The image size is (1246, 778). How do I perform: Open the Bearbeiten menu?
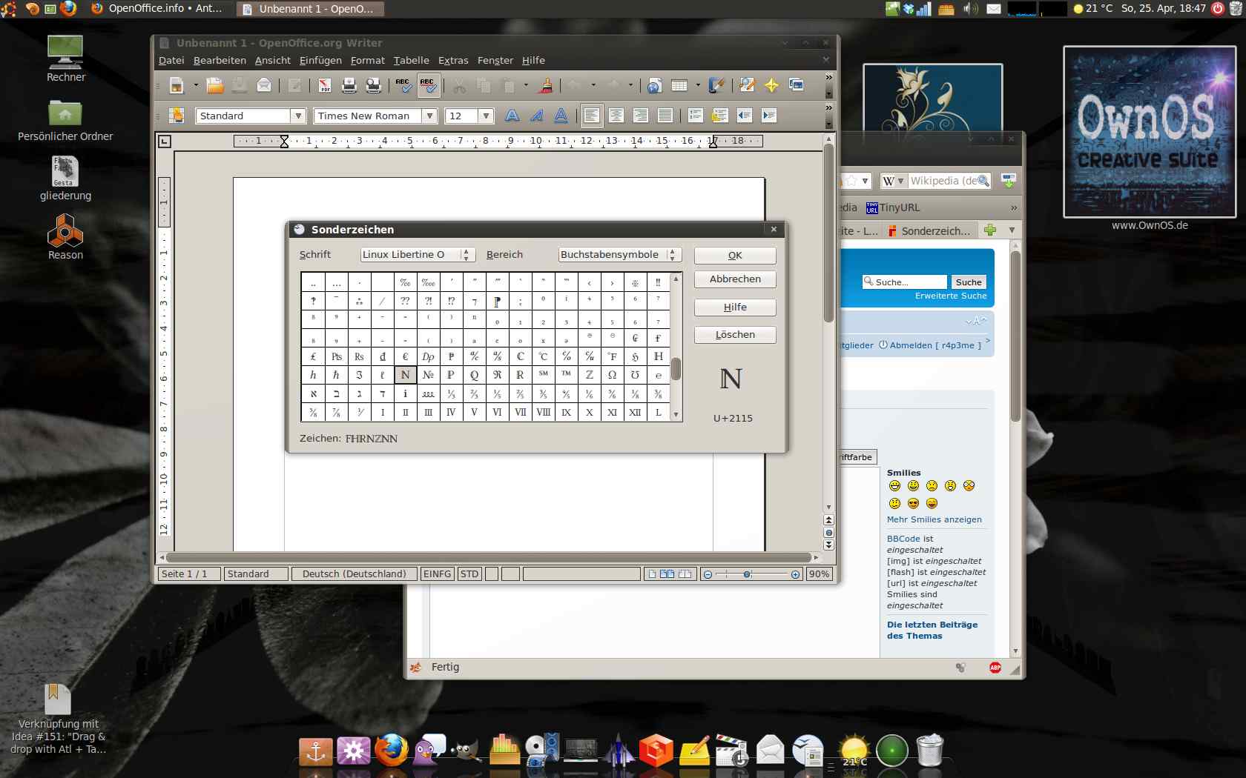tap(220, 61)
